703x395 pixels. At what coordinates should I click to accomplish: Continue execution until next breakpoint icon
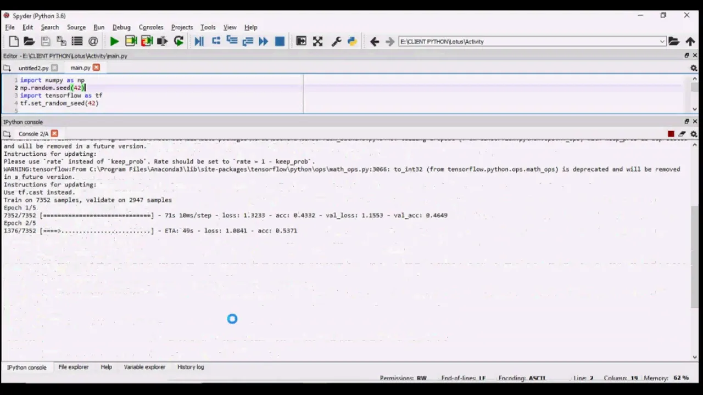(x=264, y=41)
